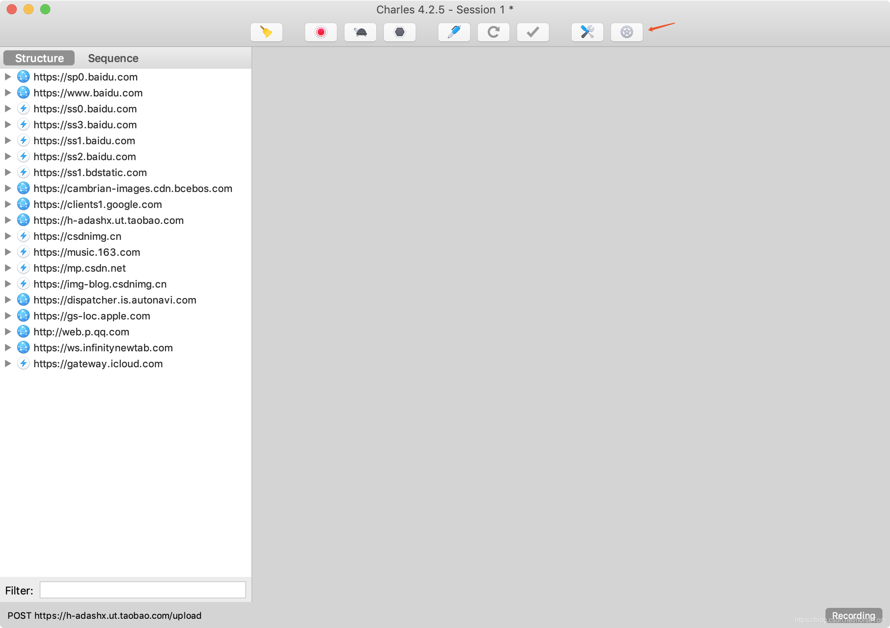The width and height of the screenshot is (890, 628).
Task: Expand the cambrian-images.cdn.bcebos.com host
Action: click(x=8, y=188)
